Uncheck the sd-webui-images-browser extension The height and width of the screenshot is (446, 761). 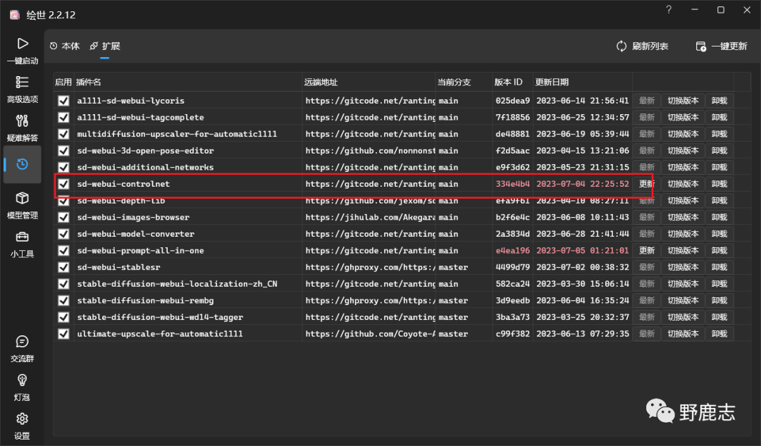pyautogui.click(x=63, y=218)
